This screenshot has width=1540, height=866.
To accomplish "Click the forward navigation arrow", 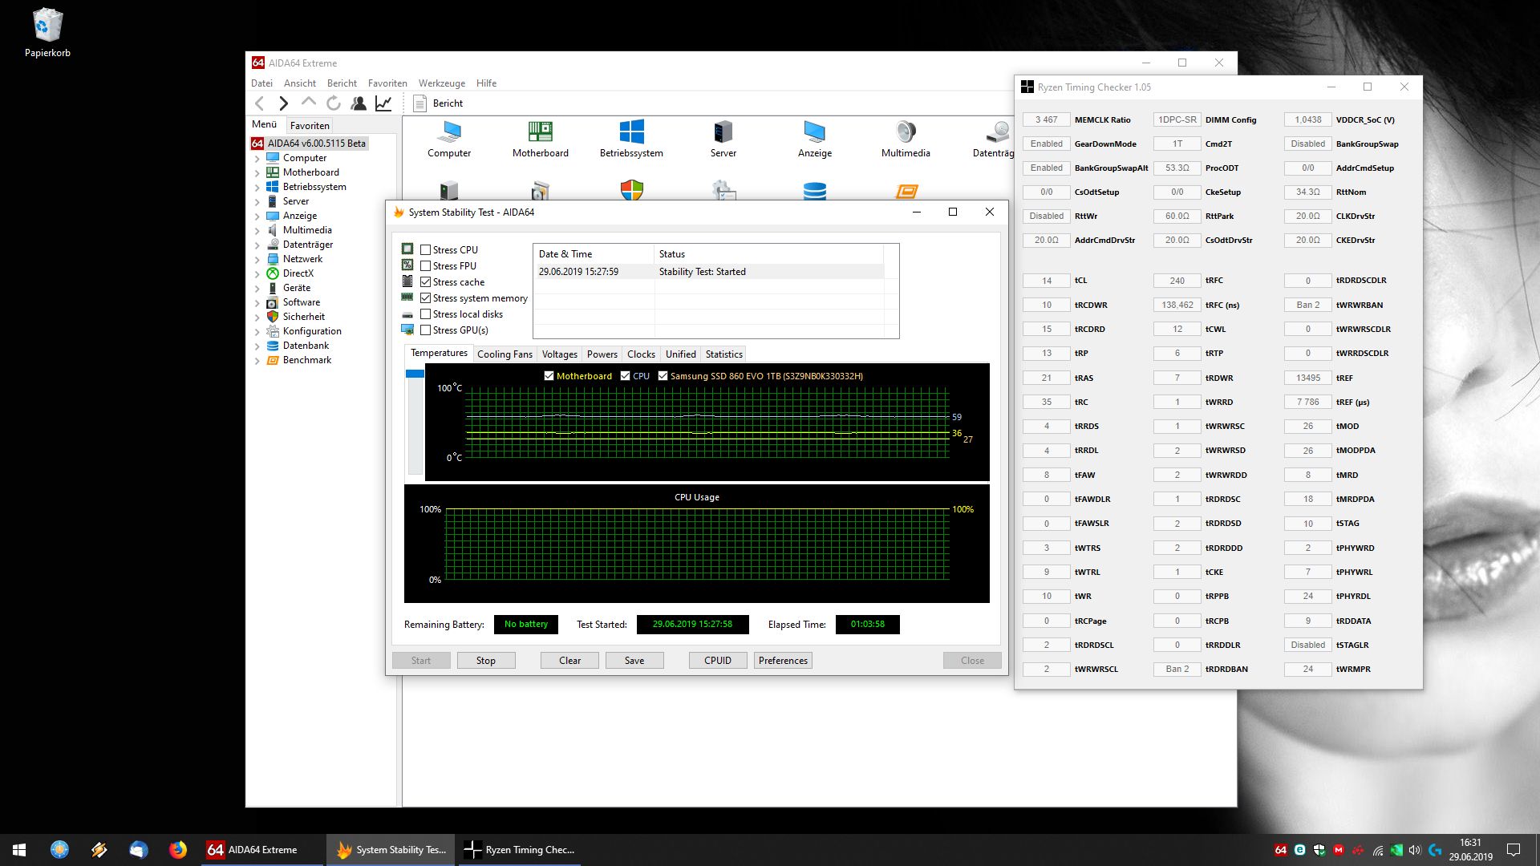I will tap(283, 103).
